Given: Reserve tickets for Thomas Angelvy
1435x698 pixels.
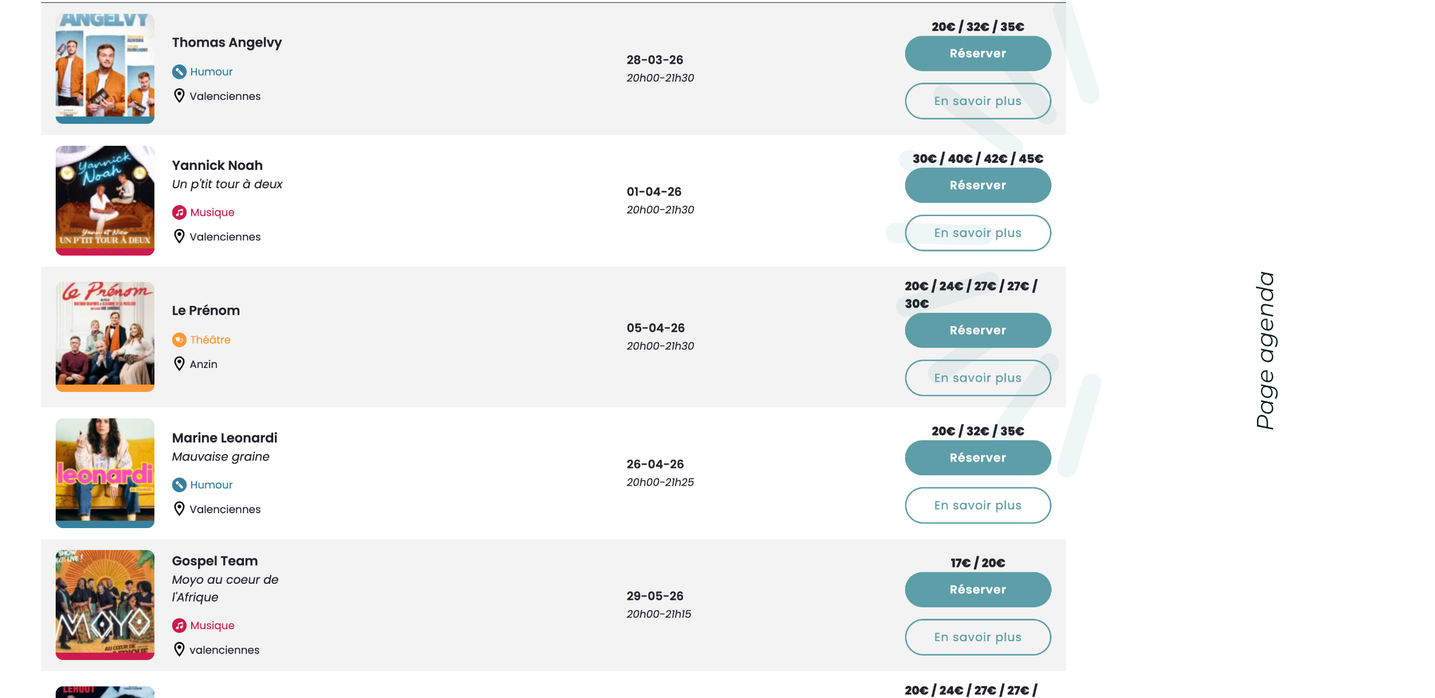Looking at the screenshot, I should 978,53.
